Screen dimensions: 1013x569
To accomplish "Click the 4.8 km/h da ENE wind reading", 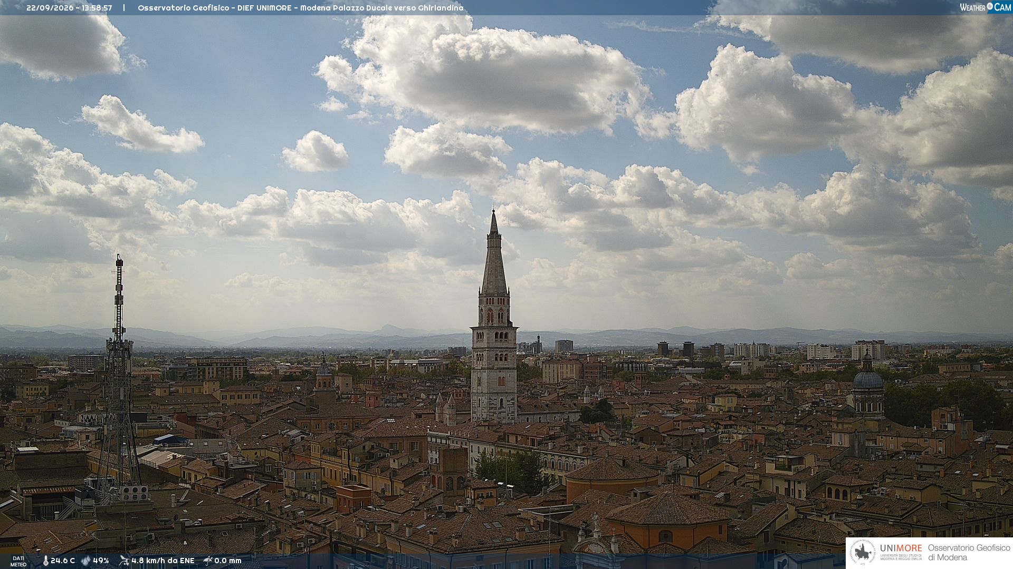I will point(163,561).
